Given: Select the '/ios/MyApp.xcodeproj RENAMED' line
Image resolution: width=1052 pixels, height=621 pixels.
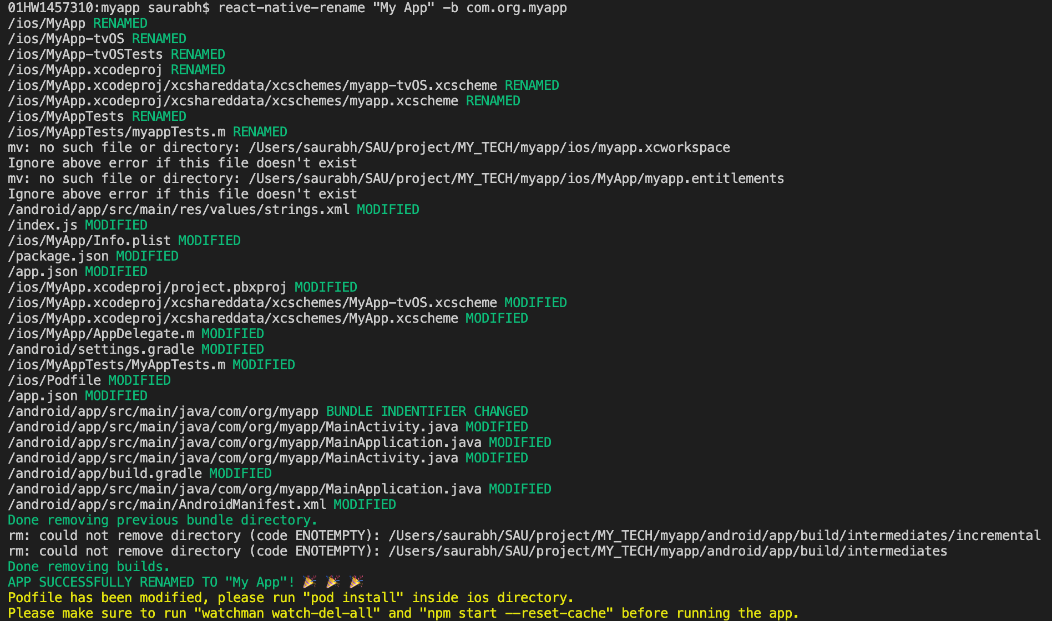Looking at the screenshot, I should (x=117, y=70).
